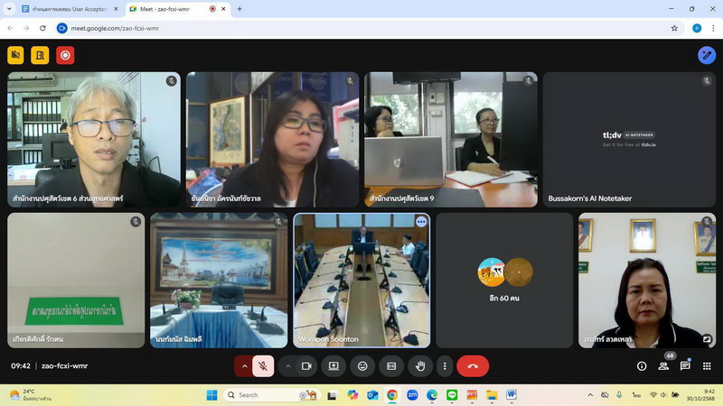Toggle the camera on or off

(x=306, y=366)
